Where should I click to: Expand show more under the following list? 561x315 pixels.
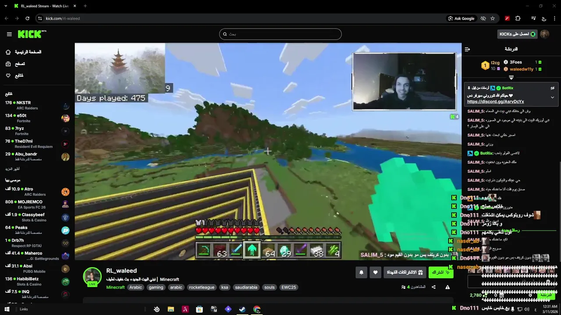click(13, 169)
